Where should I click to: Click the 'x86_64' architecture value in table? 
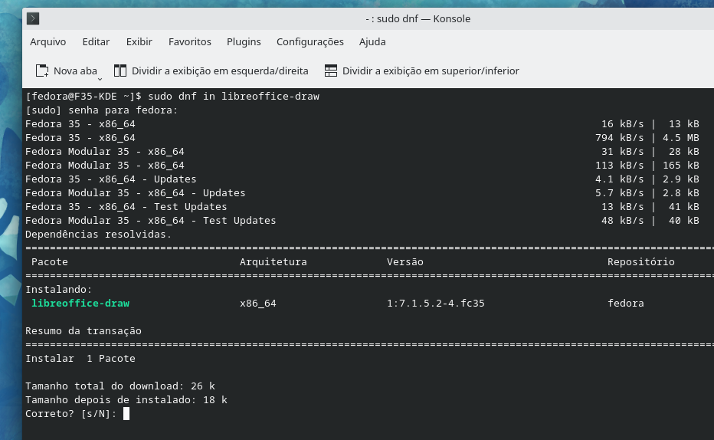point(258,304)
